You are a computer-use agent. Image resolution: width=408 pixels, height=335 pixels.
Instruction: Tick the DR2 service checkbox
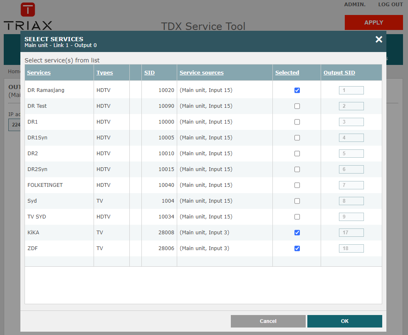pos(297,154)
